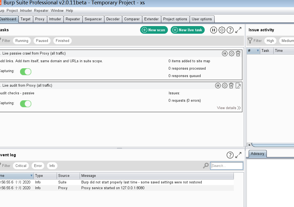Switch to the Comparer tab
Viewport: 294px width, 207px height.
[x=132, y=19]
